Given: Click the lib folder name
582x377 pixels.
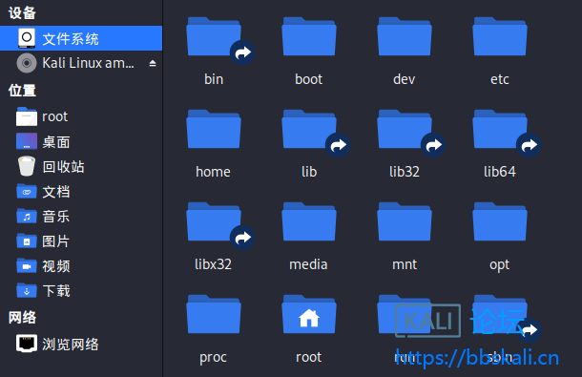Looking at the screenshot, I should click(309, 172).
